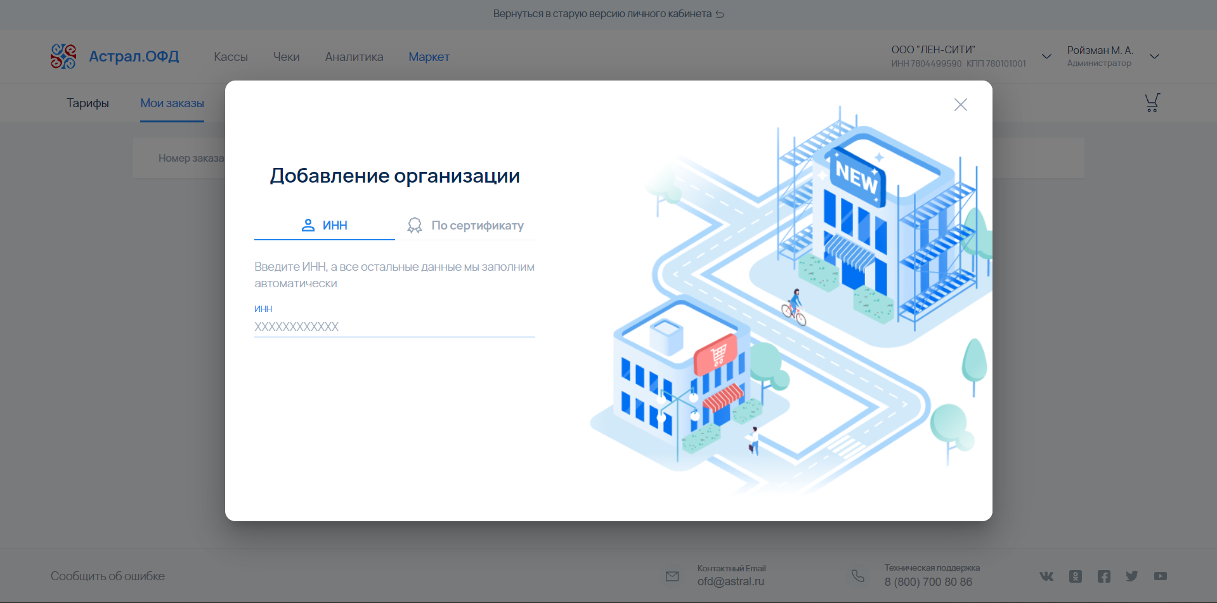
Task: Open the Аналитика menu
Action: (x=354, y=56)
